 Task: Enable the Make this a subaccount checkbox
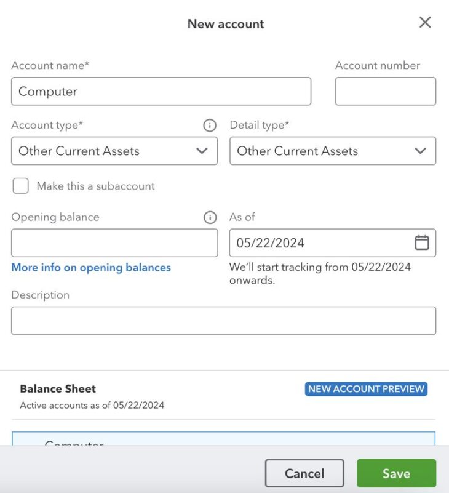[x=20, y=186]
